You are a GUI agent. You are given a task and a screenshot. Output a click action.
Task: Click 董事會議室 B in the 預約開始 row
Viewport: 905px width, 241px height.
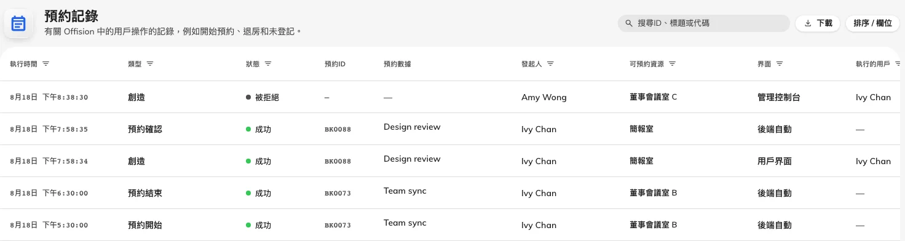[654, 225]
